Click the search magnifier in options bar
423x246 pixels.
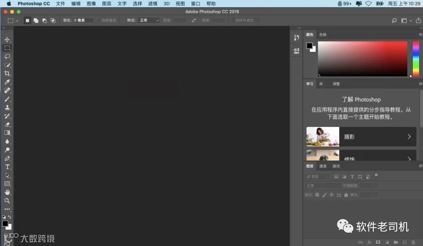[394, 20]
